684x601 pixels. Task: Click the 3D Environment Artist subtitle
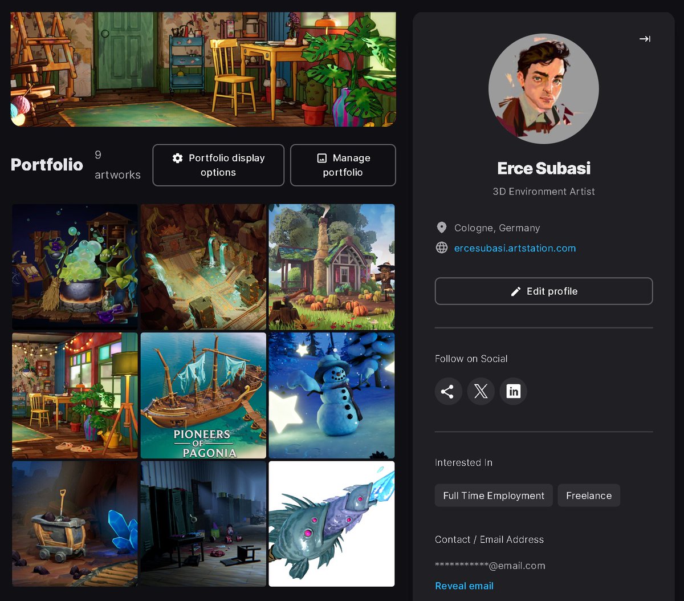(x=544, y=192)
